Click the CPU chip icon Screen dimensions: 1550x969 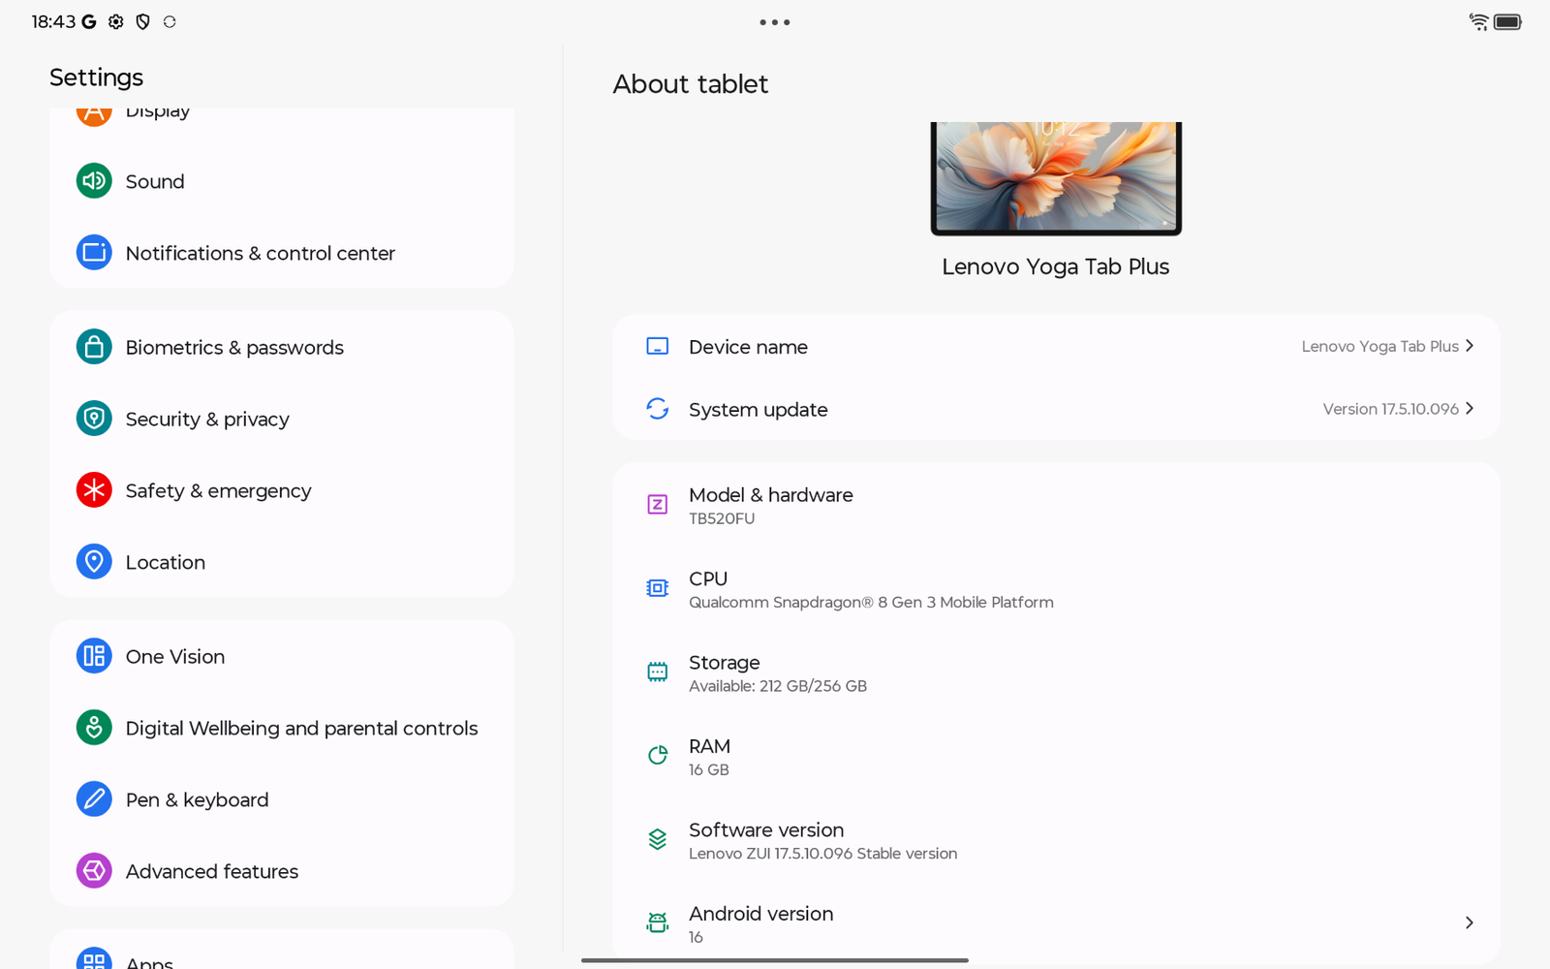click(x=657, y=588)
